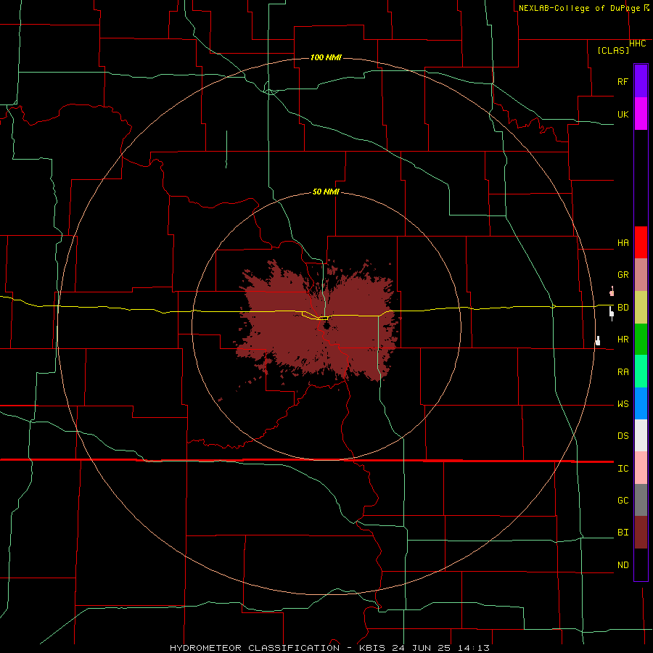This screenshot has width=653, height=653.
Task: Select the gray GC legend swatch
Action: tap(641, 500)
